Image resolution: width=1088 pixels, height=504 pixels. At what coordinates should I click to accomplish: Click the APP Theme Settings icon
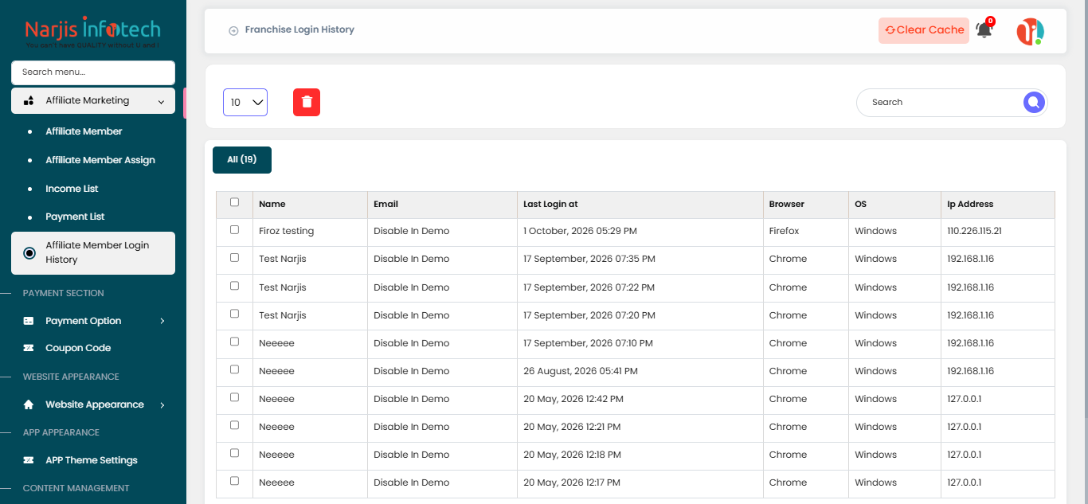[29, 460]
